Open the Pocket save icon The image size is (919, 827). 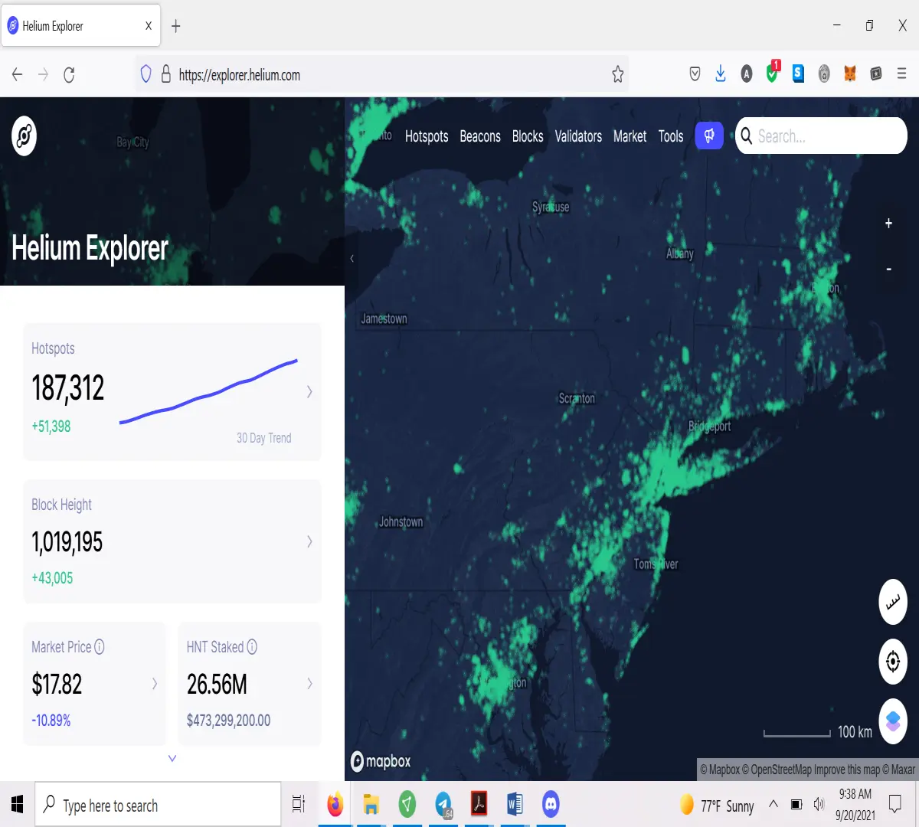pyautogui.click(x=695, y=74)
